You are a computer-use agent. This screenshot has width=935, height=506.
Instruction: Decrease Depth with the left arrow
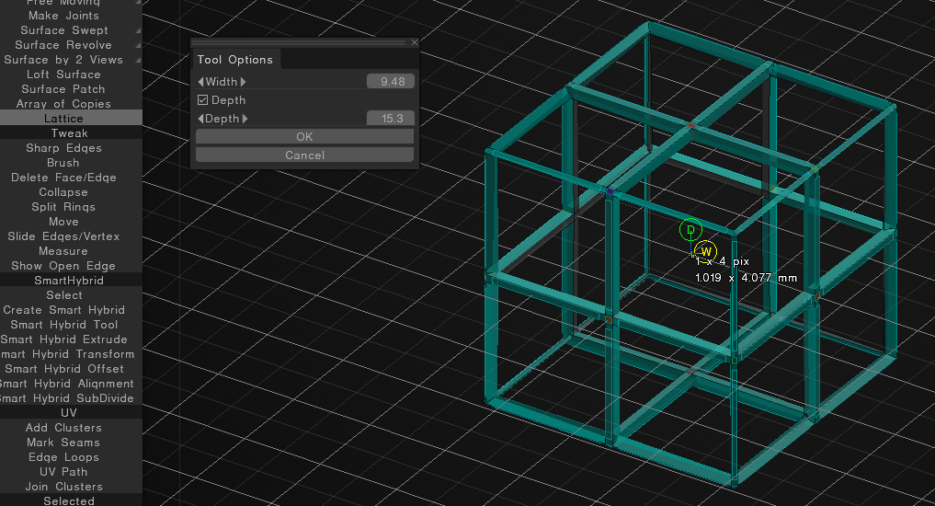click(x=200, y=119)
